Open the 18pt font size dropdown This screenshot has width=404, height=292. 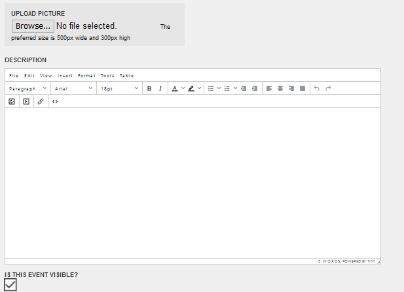coord(119,88)
